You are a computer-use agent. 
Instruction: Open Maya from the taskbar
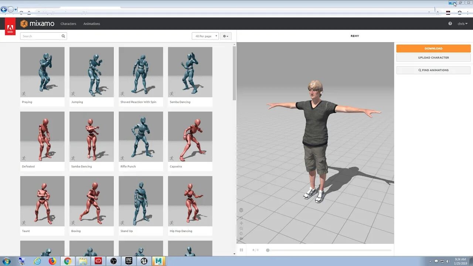(x=159, y=261)
